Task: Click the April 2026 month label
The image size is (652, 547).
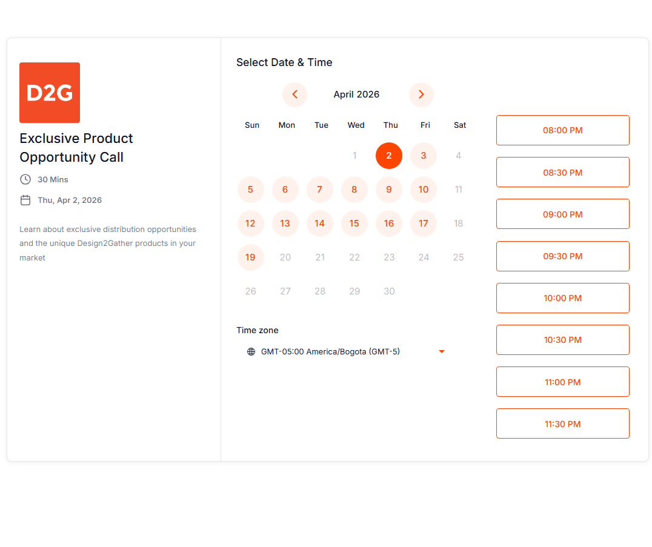Action: tap(356, 94)
